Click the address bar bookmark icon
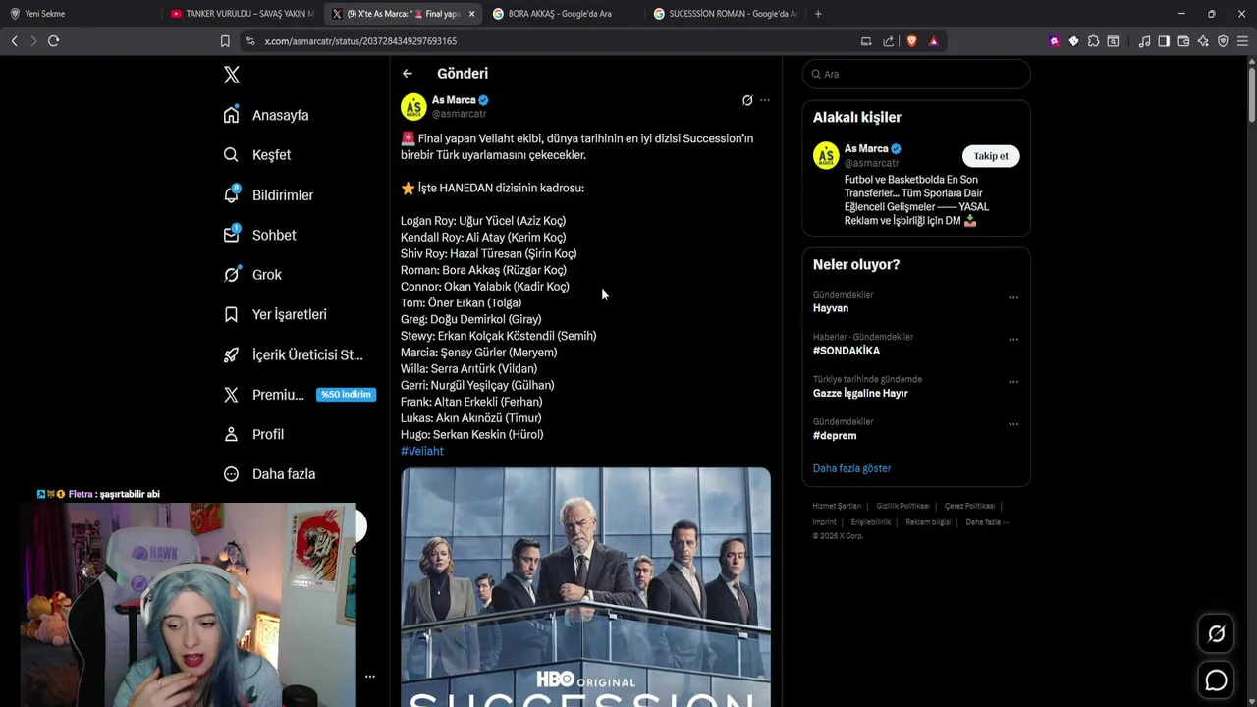The image size is (1257, 707). [225, 41]
